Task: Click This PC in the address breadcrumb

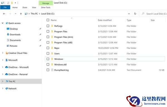Action: [x=34, y=14]
